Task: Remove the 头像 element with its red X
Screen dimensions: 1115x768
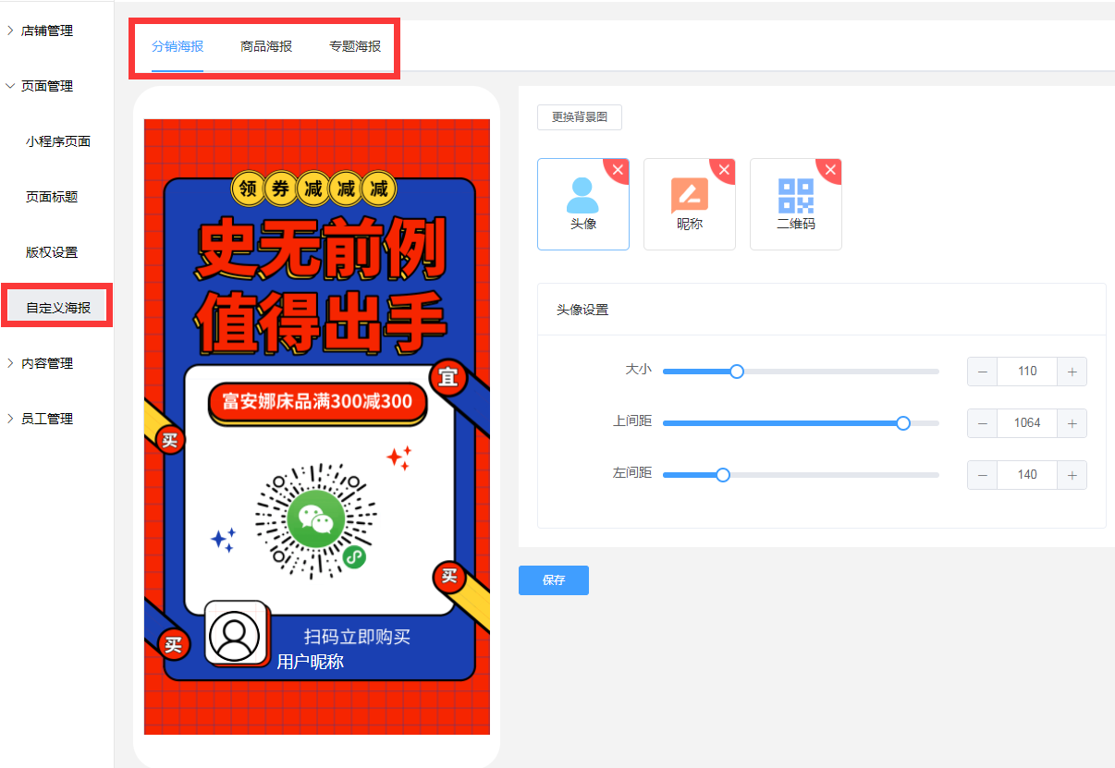Action: pyautogui.click(x=619, y=169)
